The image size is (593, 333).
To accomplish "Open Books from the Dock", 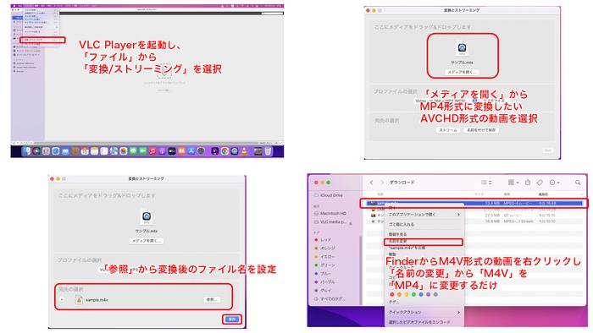I will coord(181,151).
